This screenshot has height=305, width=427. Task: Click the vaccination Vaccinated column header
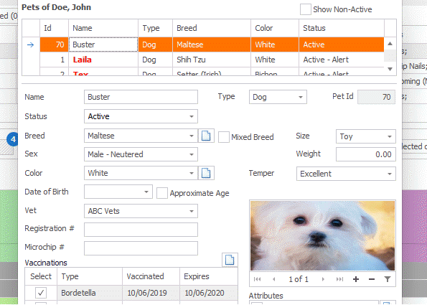pos(151,276)
